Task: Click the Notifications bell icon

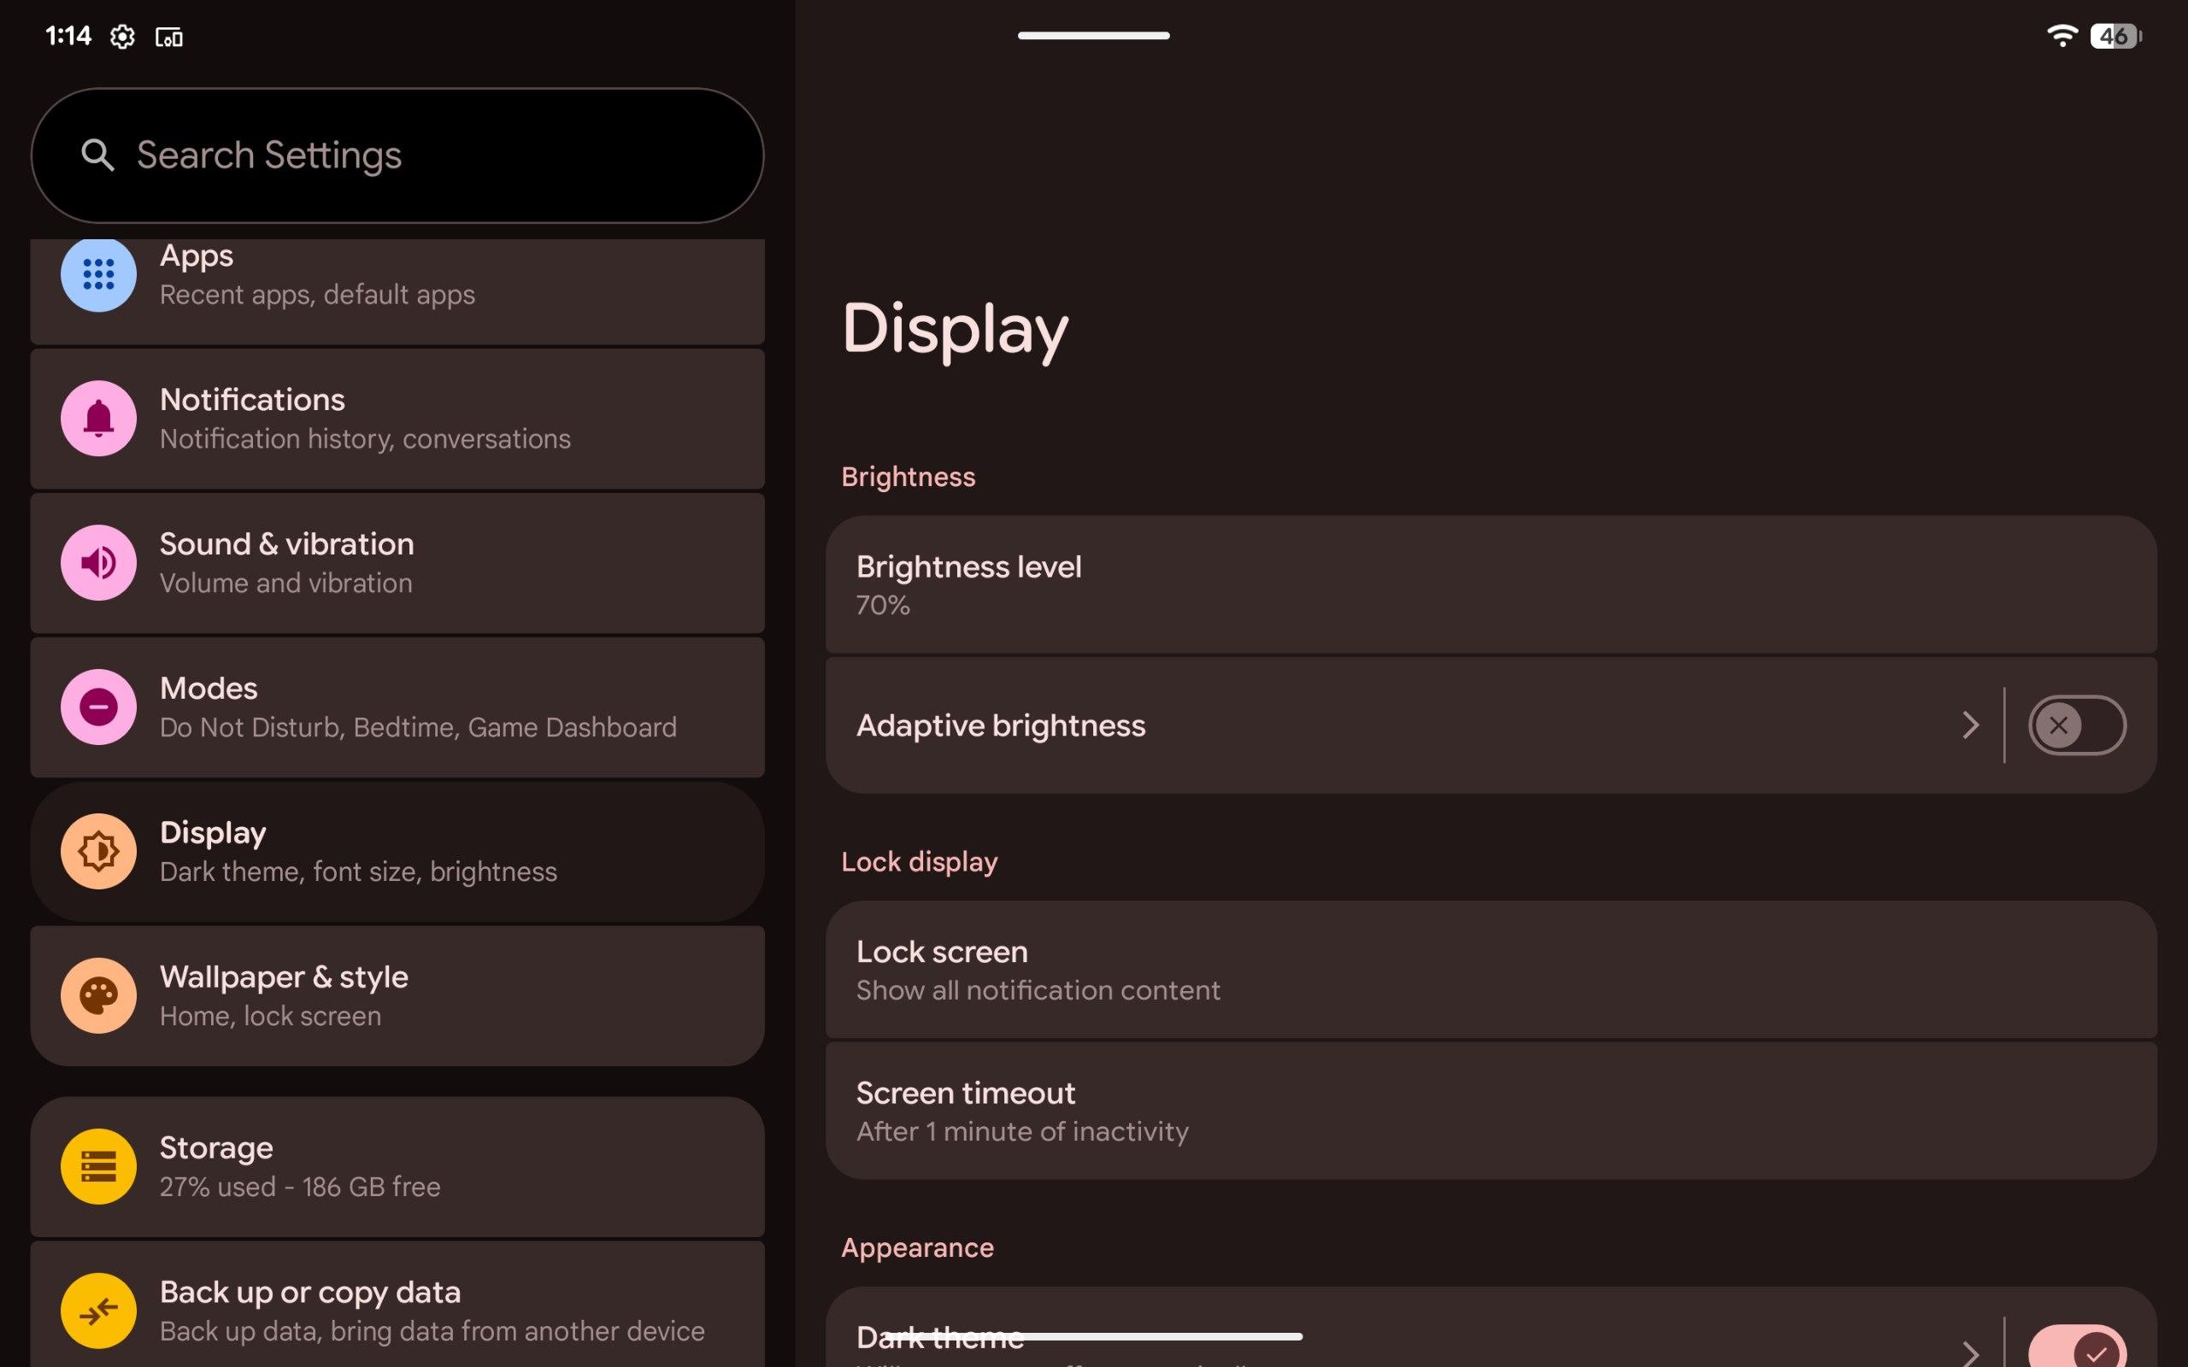Action: click(x=98, y=419)
